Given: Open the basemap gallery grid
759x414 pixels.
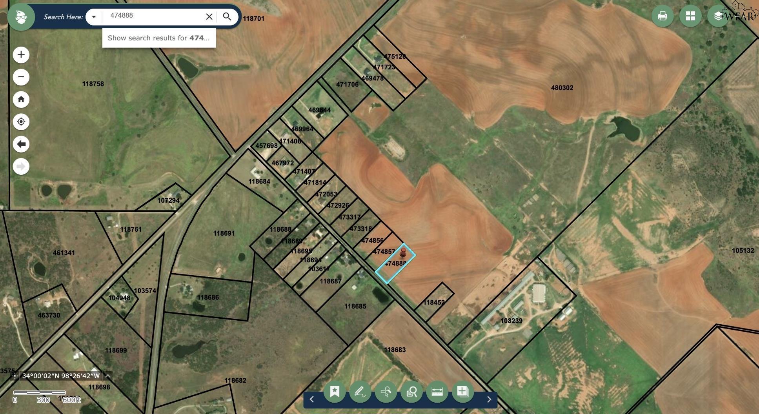Looking at the screenshot, I should (690, 16).
